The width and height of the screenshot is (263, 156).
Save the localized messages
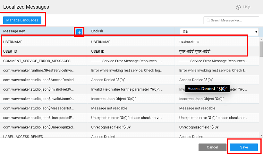point(244,147)
